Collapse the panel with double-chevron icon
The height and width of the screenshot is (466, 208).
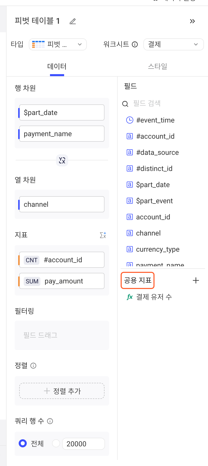(192, 21)
